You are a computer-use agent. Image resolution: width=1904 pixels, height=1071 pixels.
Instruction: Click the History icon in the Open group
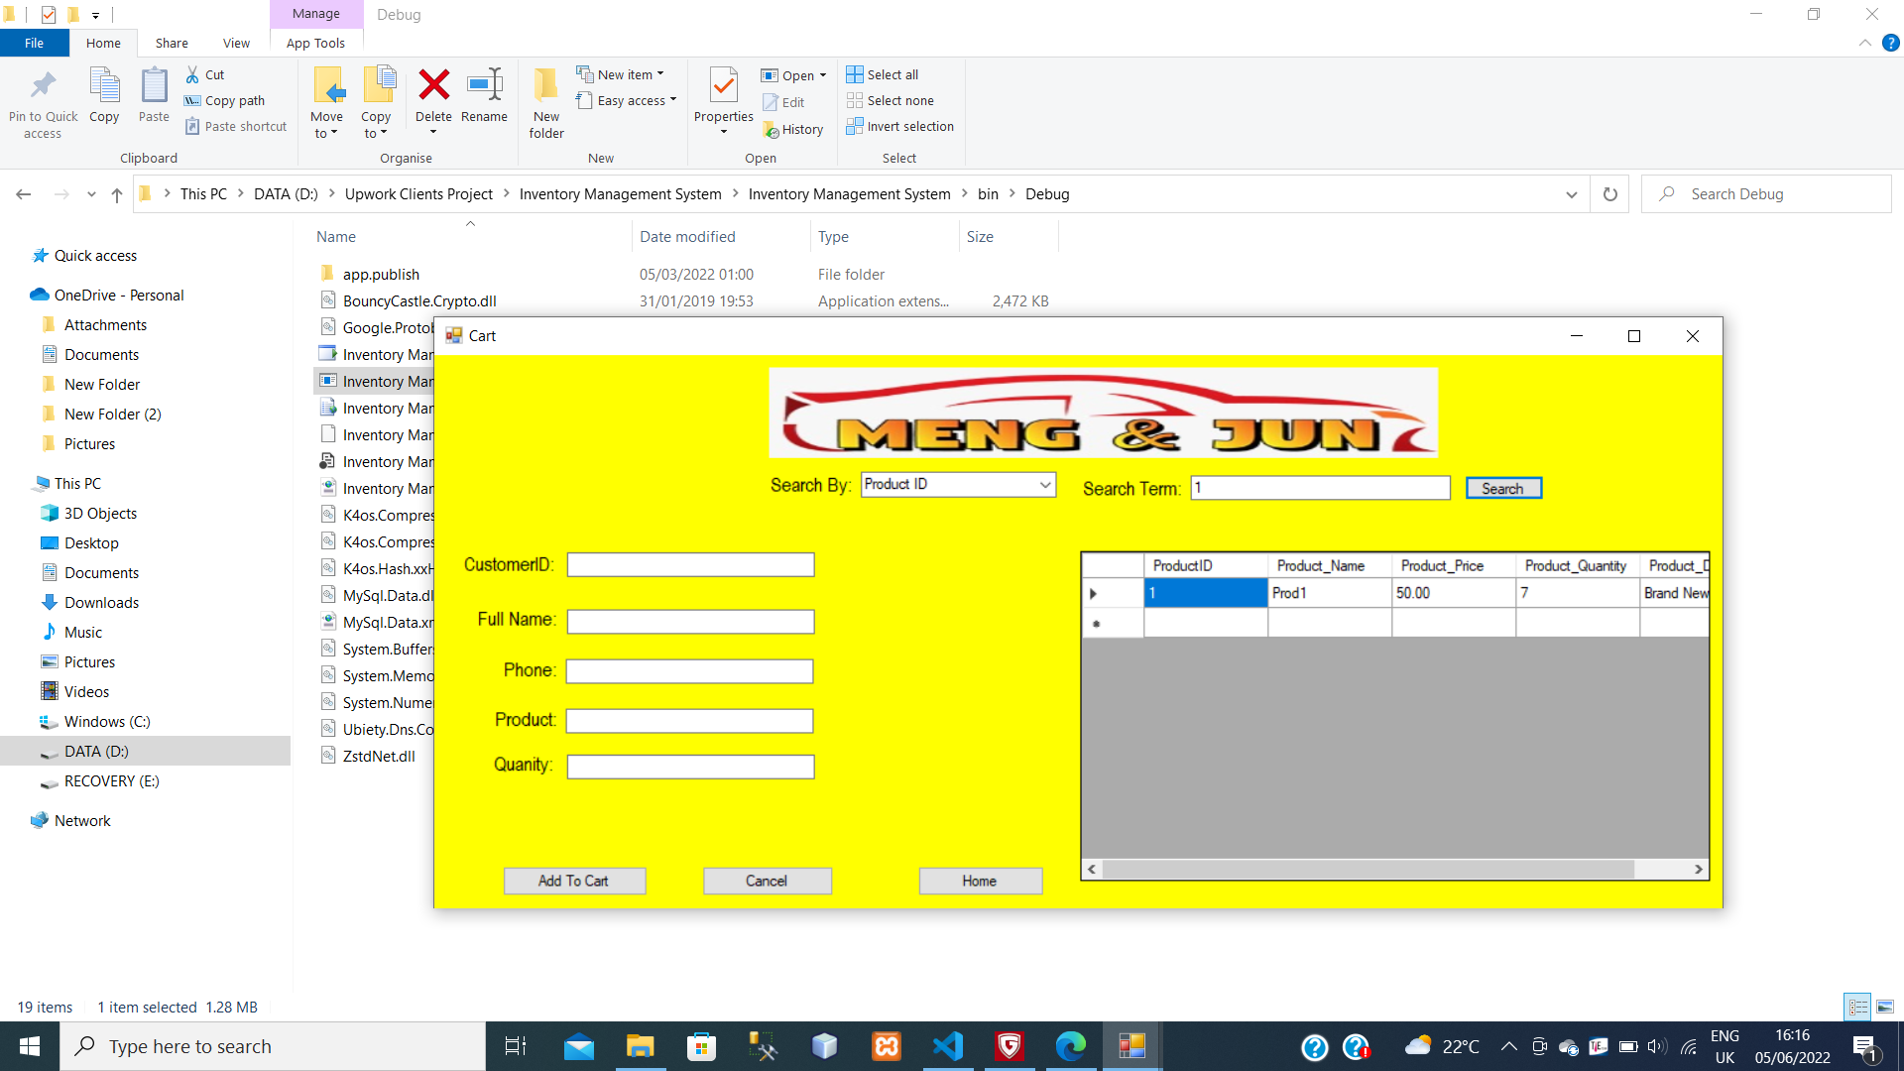pos(772,129)
